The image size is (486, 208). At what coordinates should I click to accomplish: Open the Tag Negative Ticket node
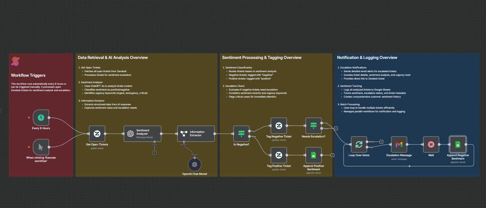click(279, 126)
